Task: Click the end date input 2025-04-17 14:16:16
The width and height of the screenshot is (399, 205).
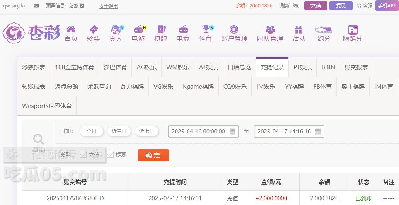Action: point(289,132)
